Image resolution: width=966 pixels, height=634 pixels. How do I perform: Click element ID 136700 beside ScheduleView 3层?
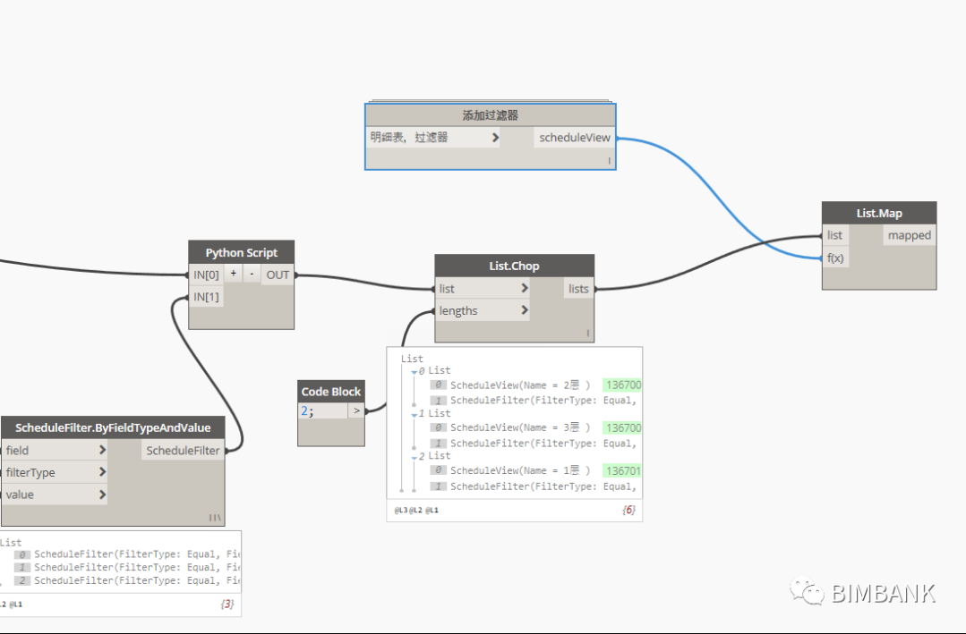pos(622,427)
